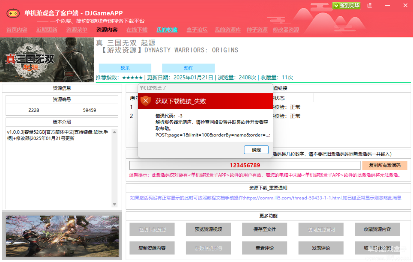Click the 砍杀 tag button

coord(125,68)
